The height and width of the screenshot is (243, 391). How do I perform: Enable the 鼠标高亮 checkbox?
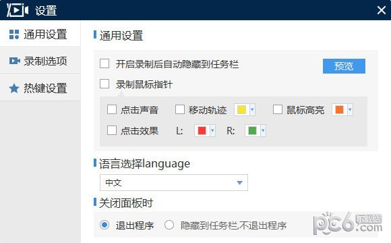point(278,109)
